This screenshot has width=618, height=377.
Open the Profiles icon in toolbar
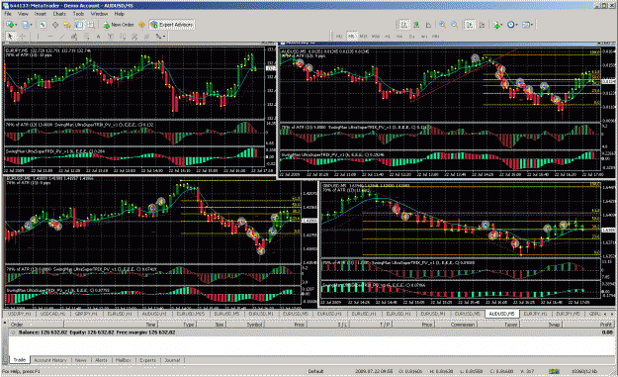tap(26, 25)
